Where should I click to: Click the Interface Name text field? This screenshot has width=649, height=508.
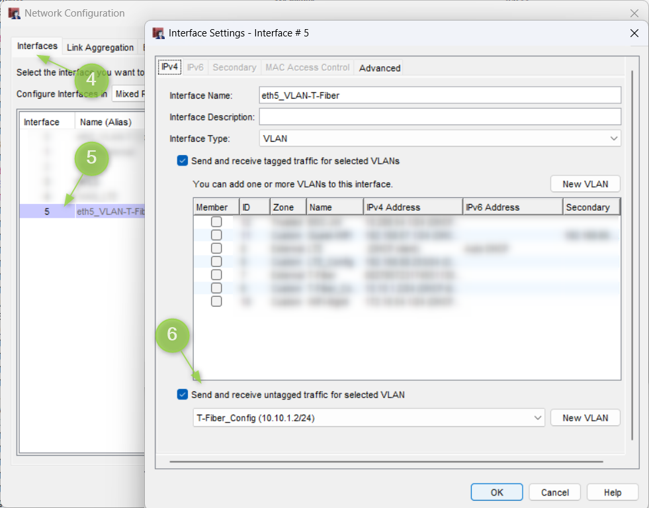pyautogui.click(x=440, y=95)
